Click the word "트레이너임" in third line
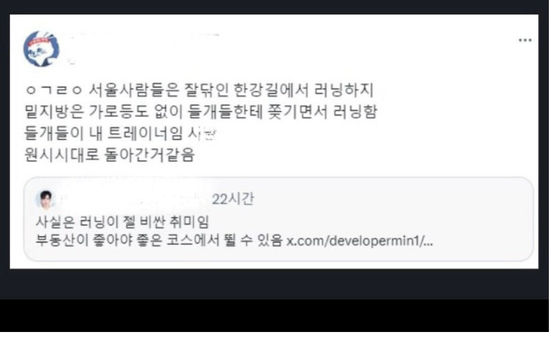Viewport: 551px width, 337px height. coord(145,134)
